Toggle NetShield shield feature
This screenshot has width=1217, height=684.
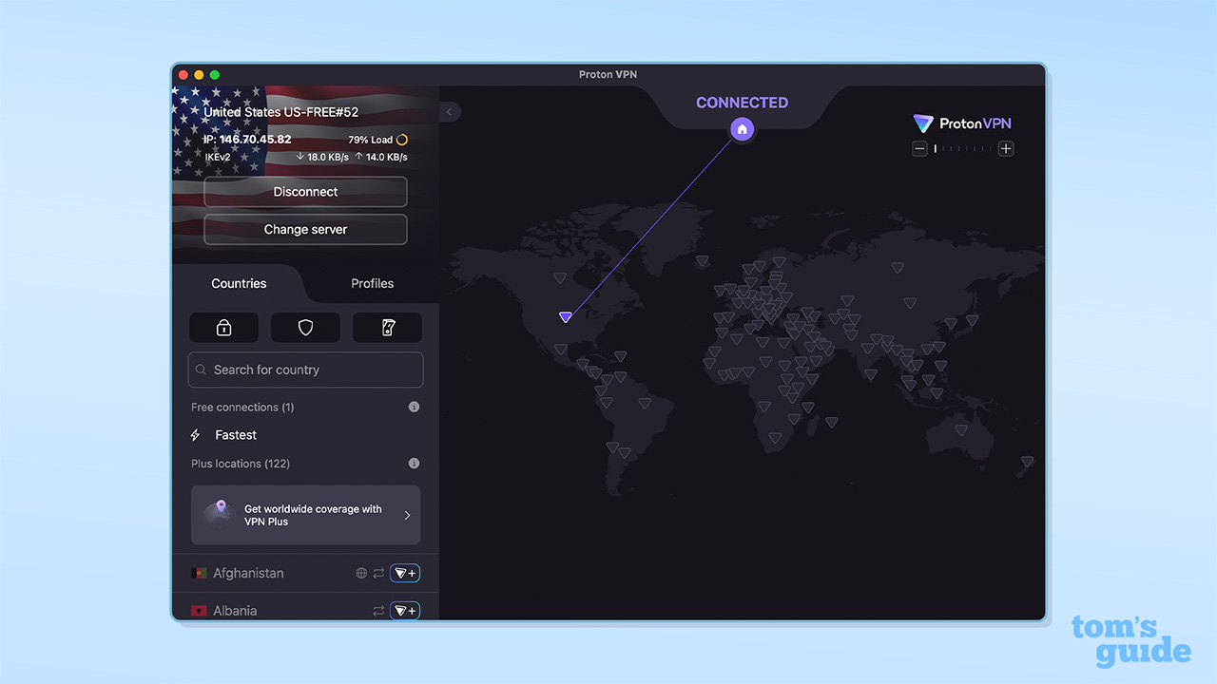(305, 328)
